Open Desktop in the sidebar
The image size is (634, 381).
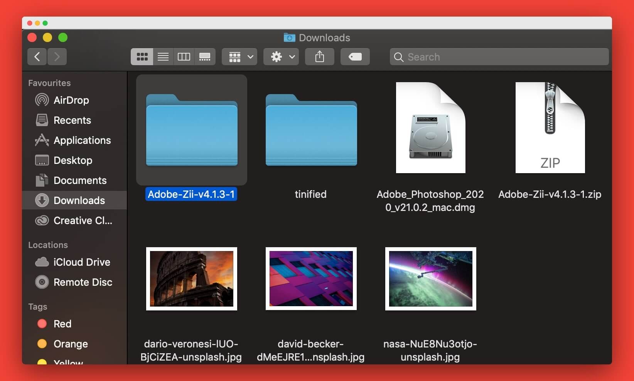(74, 160)
